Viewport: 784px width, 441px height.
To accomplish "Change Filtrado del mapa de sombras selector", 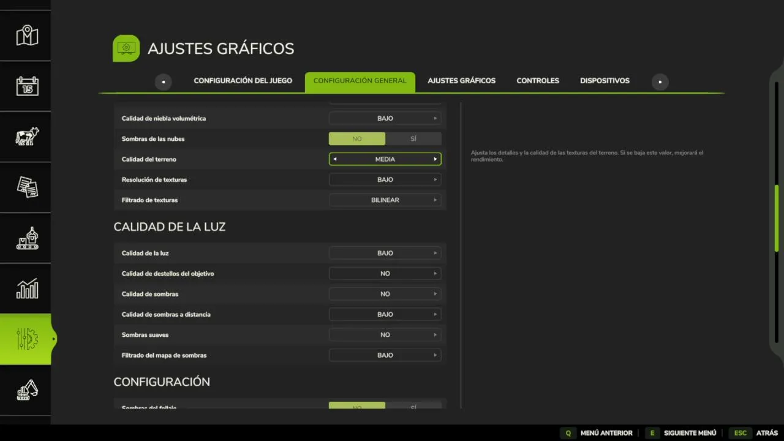I will (385, 355).
